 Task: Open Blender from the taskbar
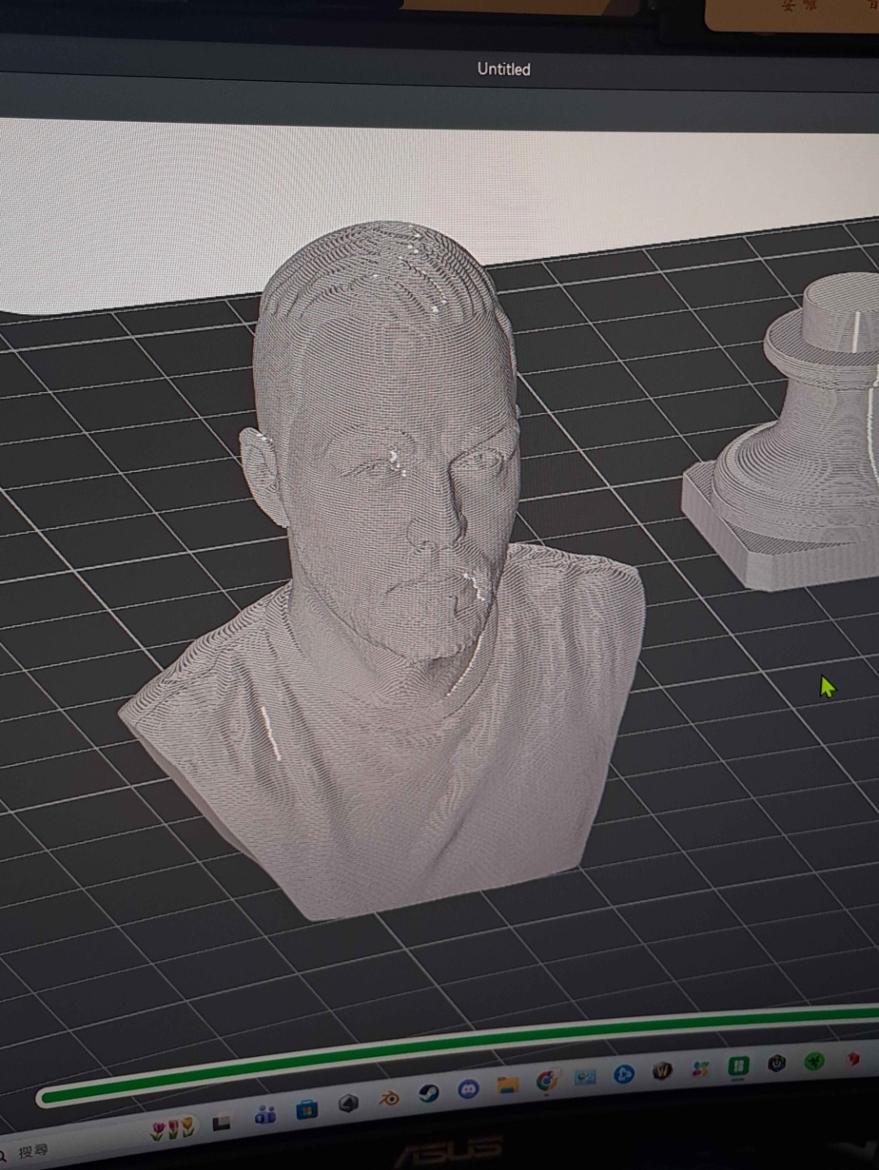click(x=389, y=1099)
